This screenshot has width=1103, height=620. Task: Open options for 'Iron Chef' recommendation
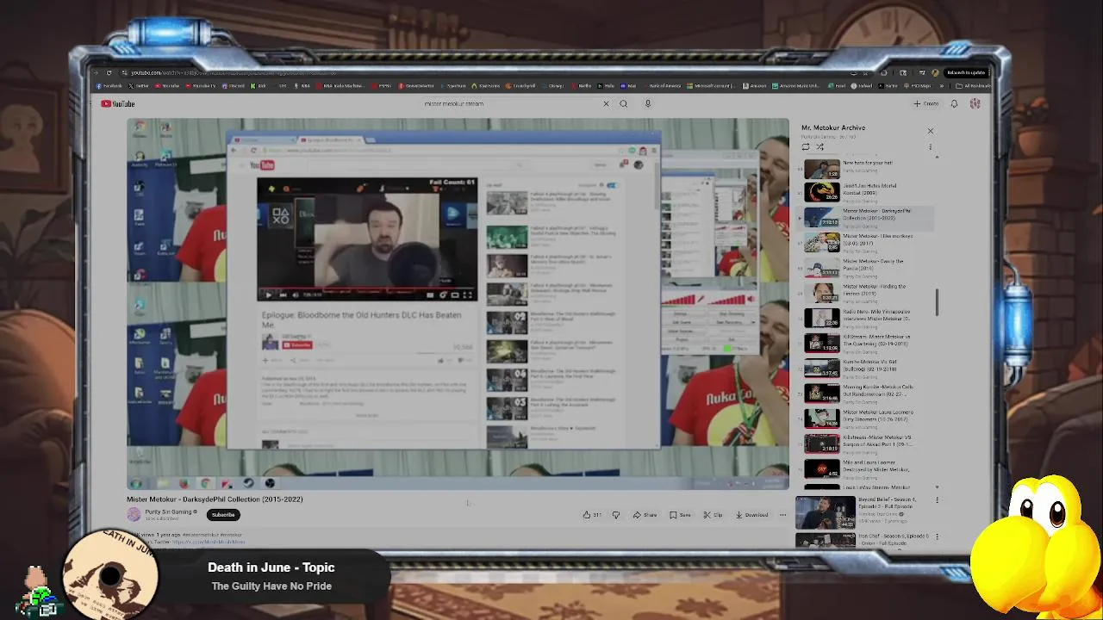point(938,536)
